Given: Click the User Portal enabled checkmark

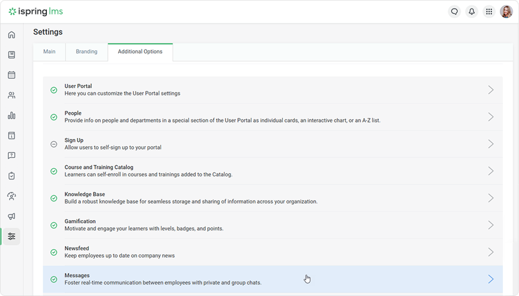Looking at the screenshot, I should pyautogui.click(x=54, y=90).
